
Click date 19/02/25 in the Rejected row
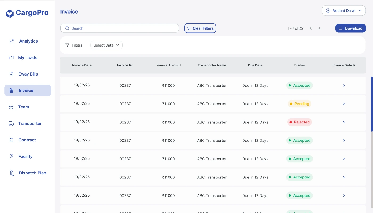click(82, 122)
